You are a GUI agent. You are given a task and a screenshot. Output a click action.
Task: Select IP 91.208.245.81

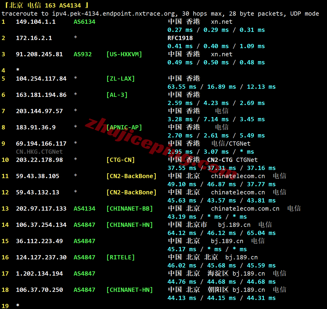[39, 54]
